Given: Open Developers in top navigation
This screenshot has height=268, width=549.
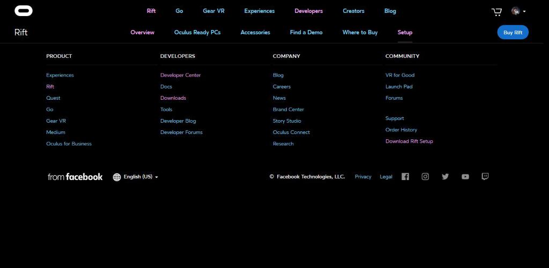Looking at the screenshot, I should click(x=308, y=11).
